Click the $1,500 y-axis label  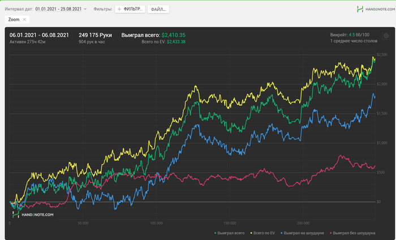382,113
